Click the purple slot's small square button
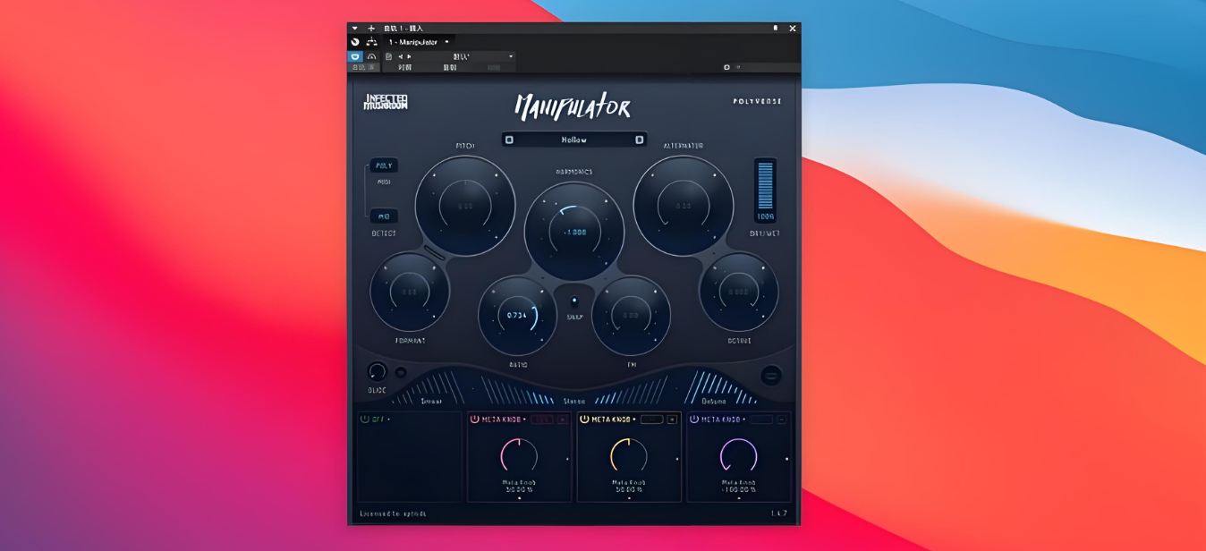Viewport: 1206px width, 551px height. click(782, 419)
